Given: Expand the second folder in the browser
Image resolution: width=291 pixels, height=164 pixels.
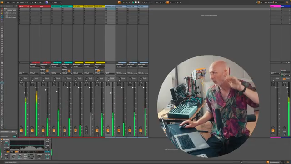Looking at the screenshot, I should click(5, 13).
